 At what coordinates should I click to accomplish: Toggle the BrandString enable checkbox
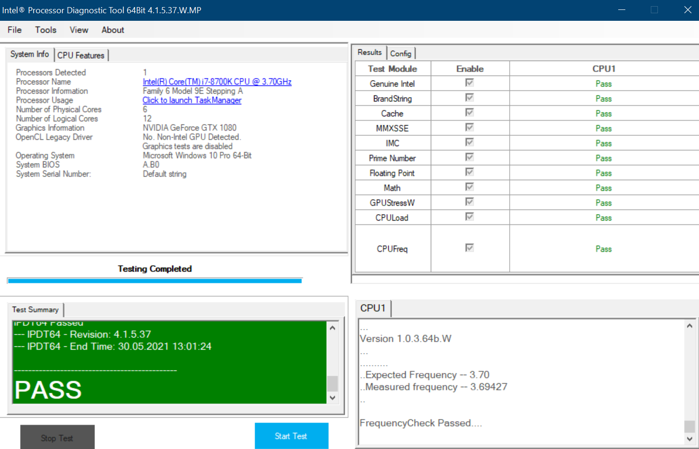tap(469, 97)
